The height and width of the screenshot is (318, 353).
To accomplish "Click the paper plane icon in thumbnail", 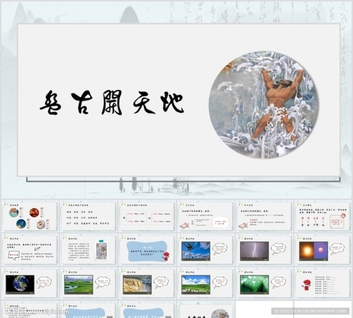I will (x=37, y=249).
